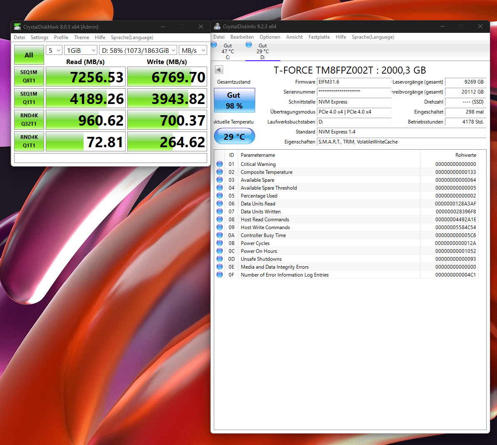Click the Eigenschaften field with S.M.A.R.T., TRIM
497x445 pixels.
coord(401,142)
